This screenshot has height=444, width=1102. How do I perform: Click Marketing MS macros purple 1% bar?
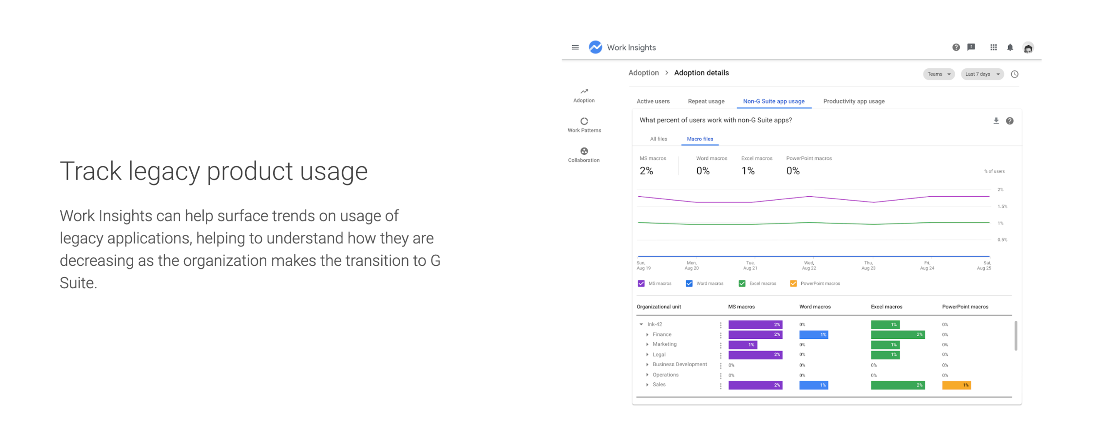[x=742, y=345]
